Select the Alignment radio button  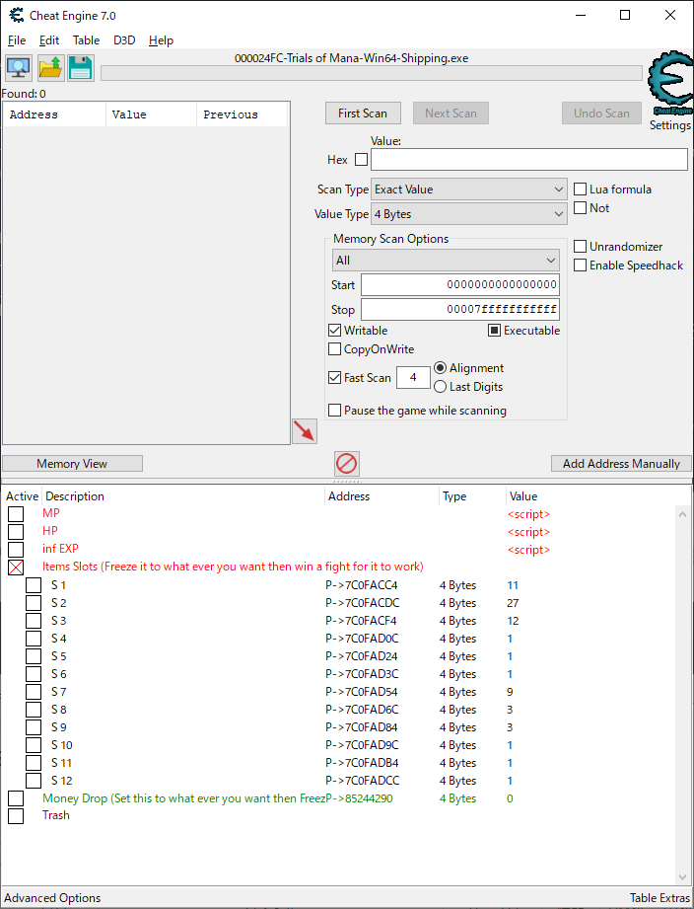(x=440, y=368)
